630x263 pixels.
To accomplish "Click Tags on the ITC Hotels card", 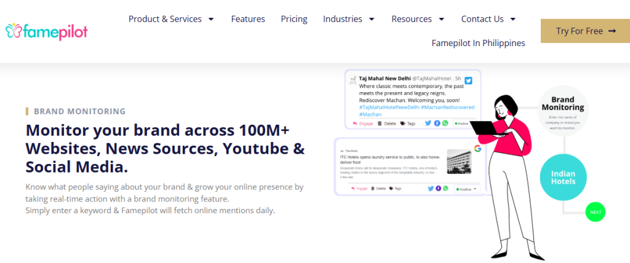I will click(x=396, y=188).
